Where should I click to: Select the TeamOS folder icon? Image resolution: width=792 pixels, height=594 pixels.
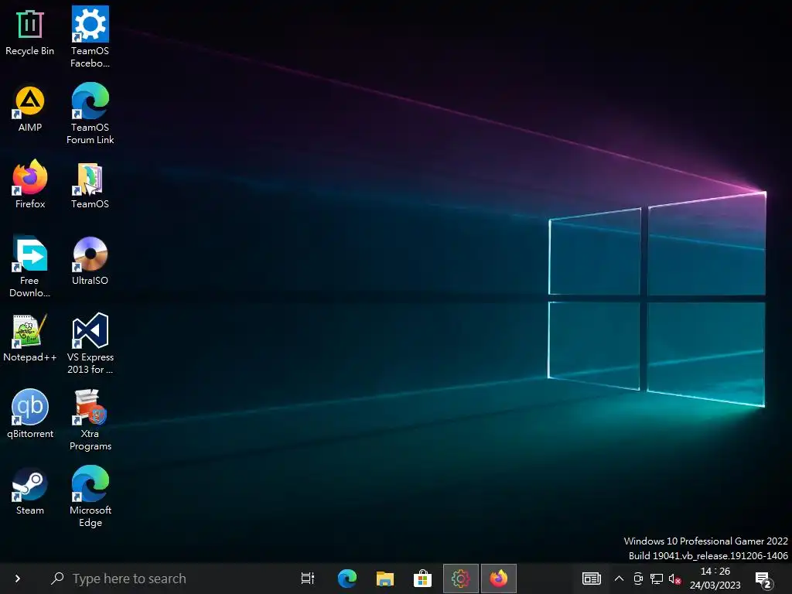click(x=90, y=185)
